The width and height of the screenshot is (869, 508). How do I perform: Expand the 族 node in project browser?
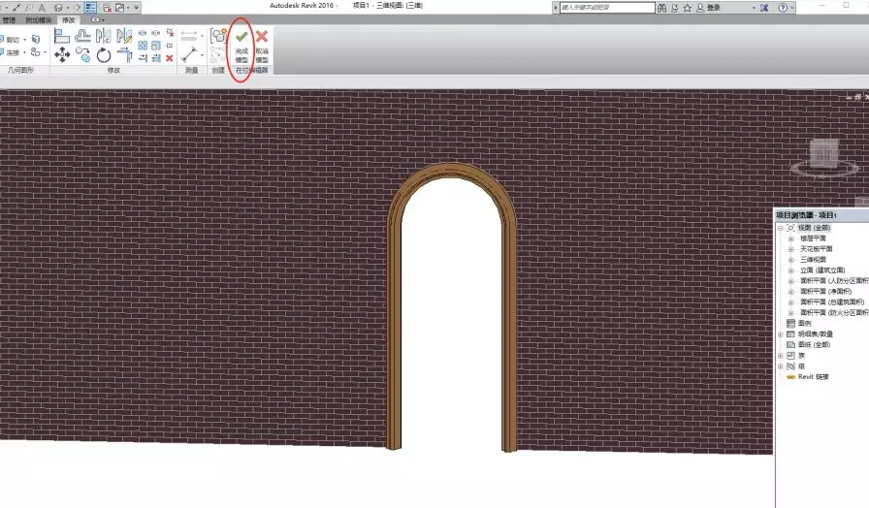[x=781, y=355]
